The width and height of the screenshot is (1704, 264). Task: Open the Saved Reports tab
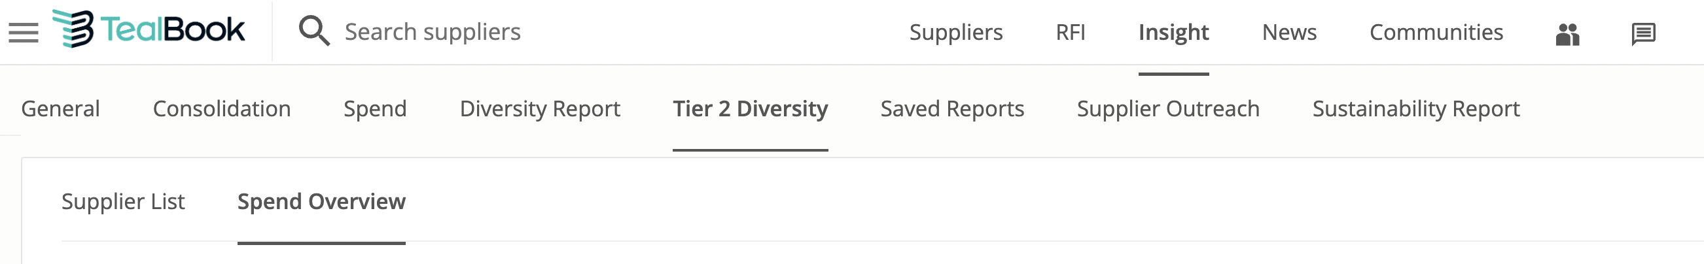click(x=952, y=109)
